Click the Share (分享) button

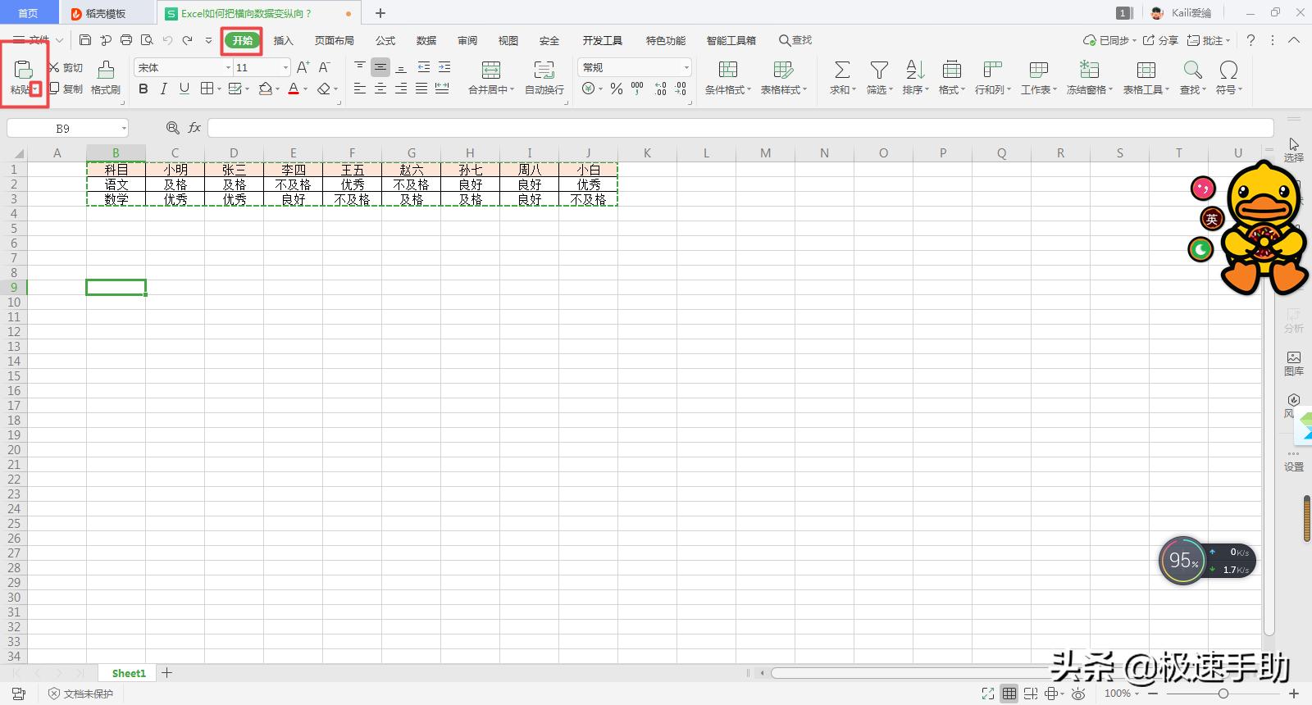pos(1161,40)
